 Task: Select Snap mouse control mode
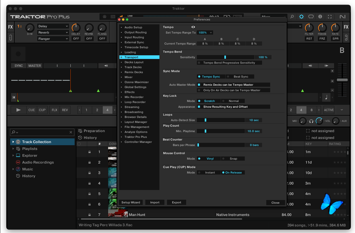point(233,159)
